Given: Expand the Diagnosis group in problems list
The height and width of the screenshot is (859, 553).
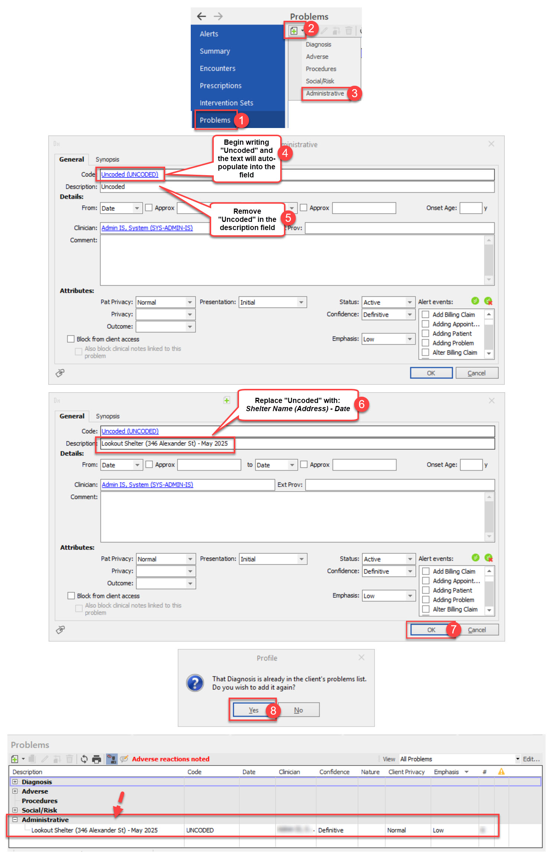Looking at the screenshot, I should pos(15,781).
